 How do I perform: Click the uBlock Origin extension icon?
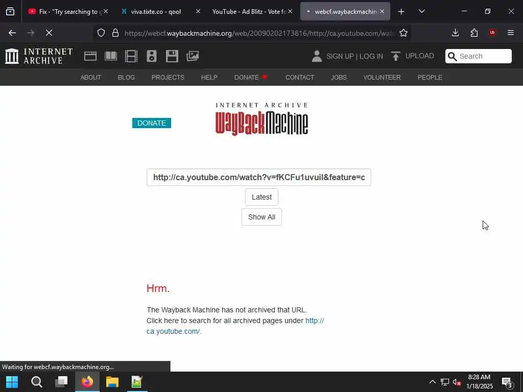click(492, 33)
